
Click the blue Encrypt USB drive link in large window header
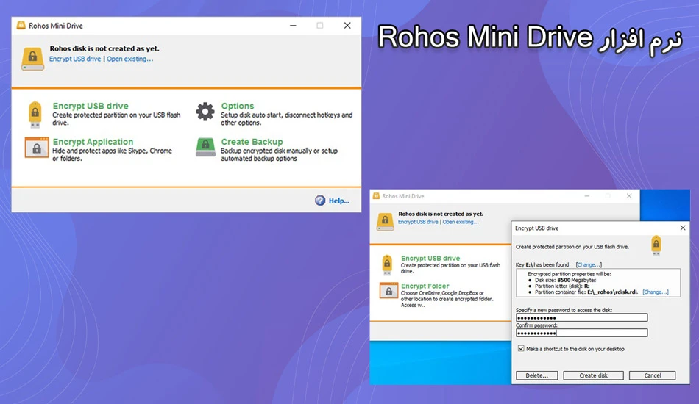click(75, 59)
